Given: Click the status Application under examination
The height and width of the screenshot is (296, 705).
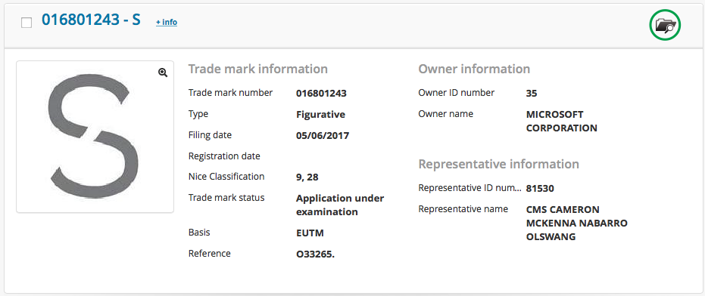Looking at the screenshot, I should (340, 205).
